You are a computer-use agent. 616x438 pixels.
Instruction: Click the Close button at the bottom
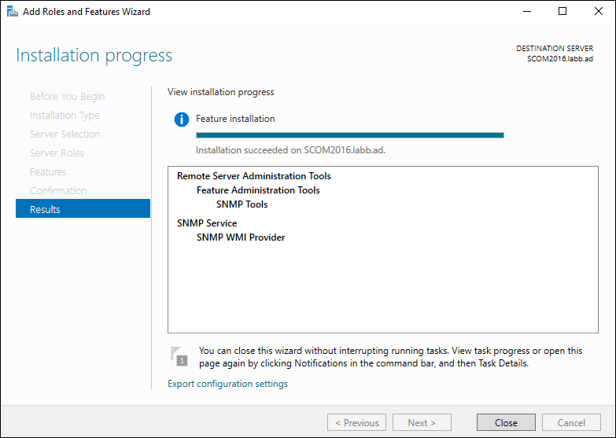click(506, 422)
